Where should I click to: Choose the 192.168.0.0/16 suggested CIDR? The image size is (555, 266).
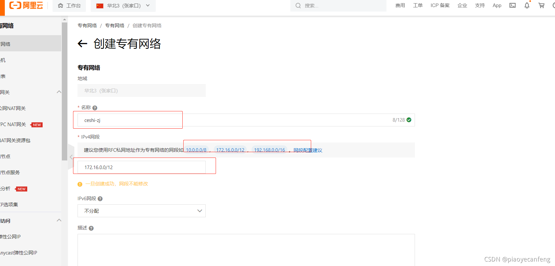coord(269,150)
